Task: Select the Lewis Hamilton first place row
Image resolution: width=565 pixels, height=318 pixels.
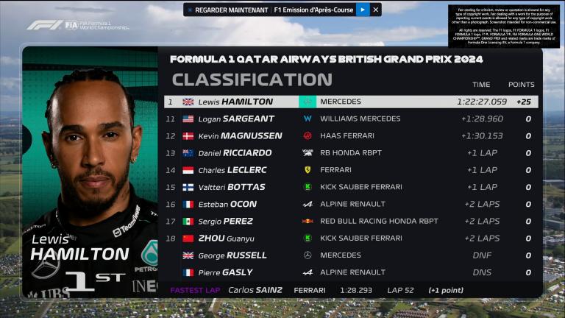Action: tap(351, 102)
